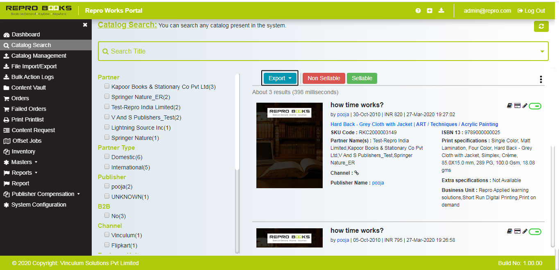The image size is (559, 270).
Task: Toggle the green switch on first result
Action: [x=535, y=106]
